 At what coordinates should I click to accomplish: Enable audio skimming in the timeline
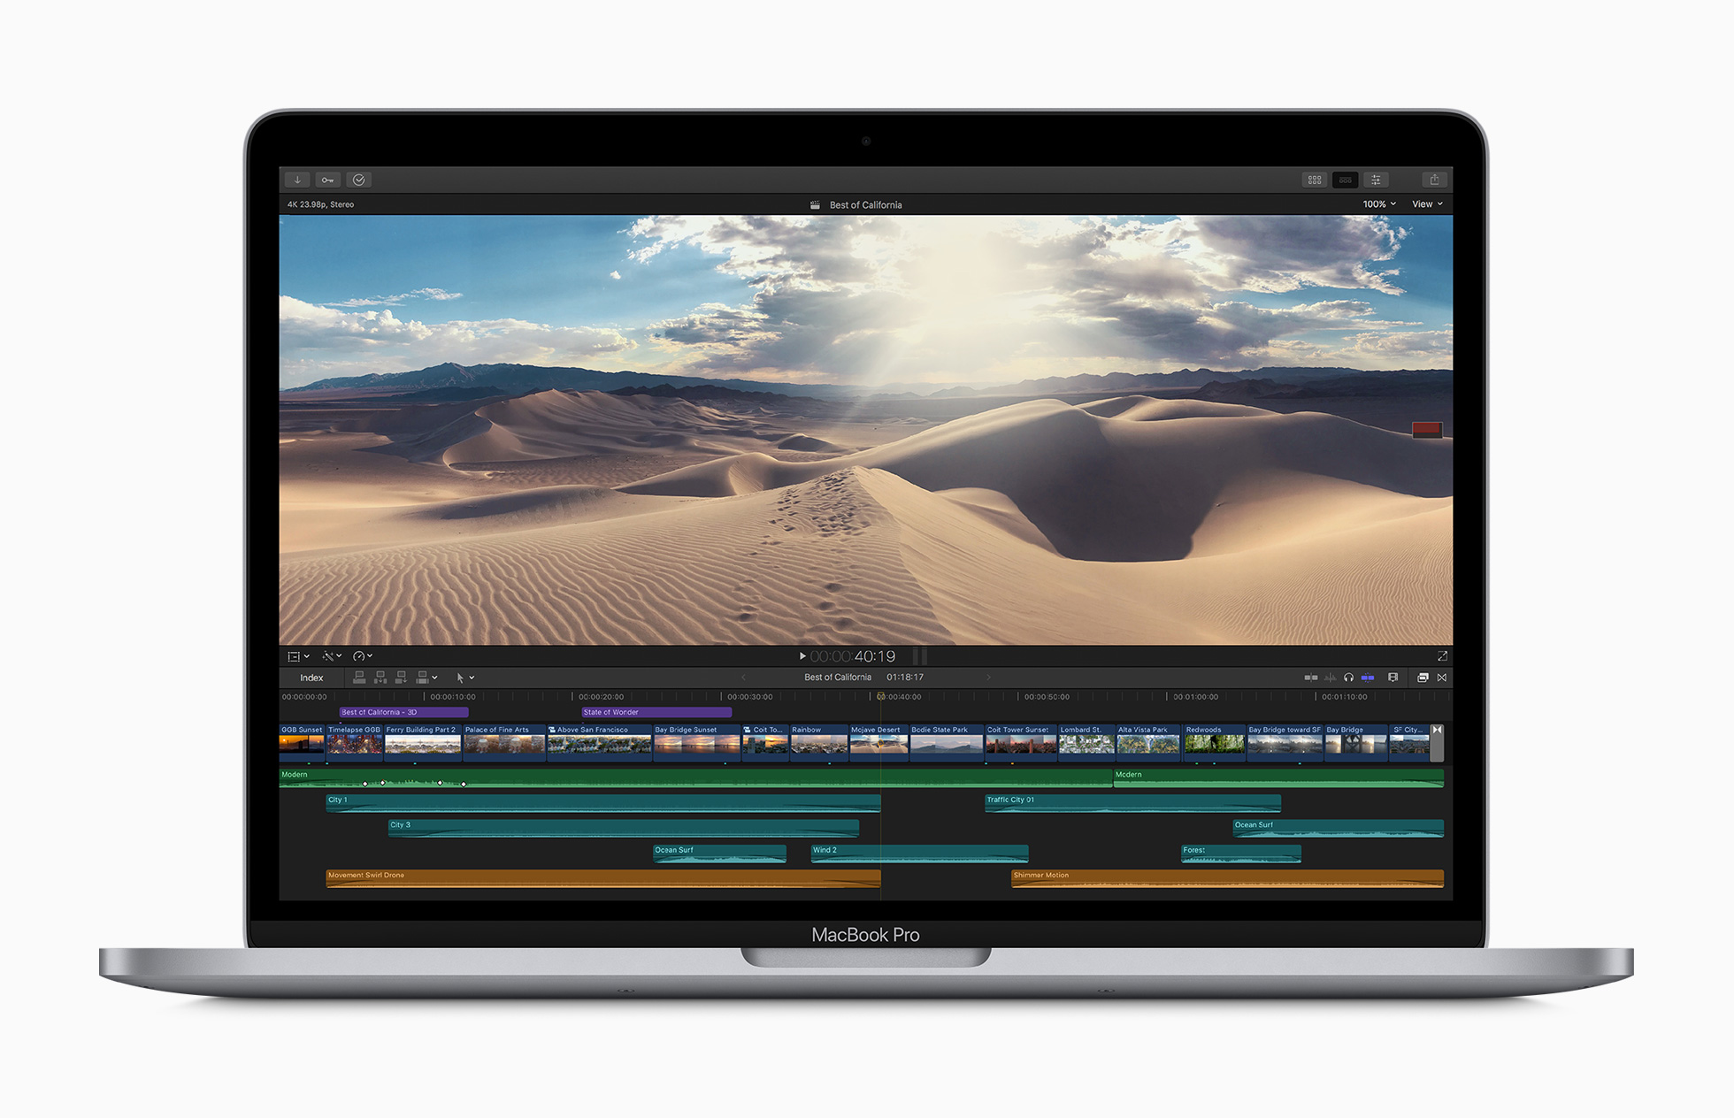click(1330, 678)
